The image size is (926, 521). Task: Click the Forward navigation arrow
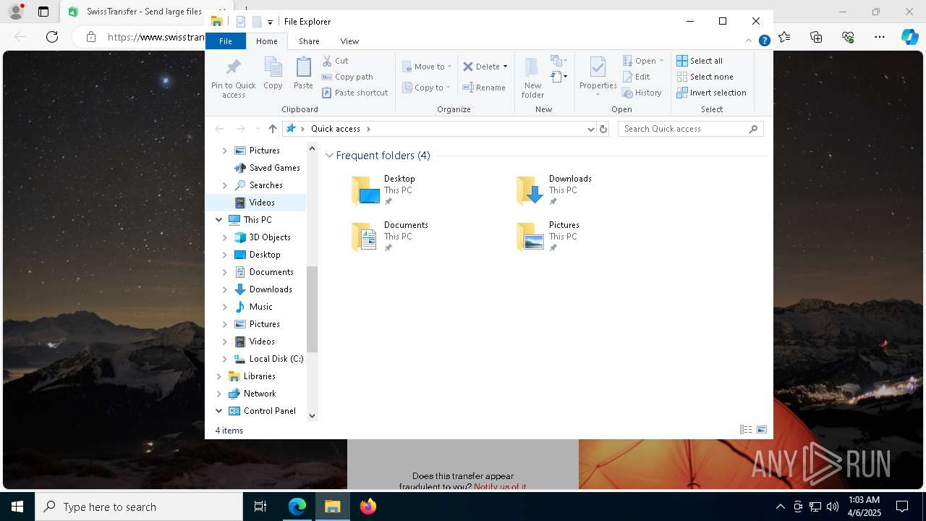[x=240, y=129]
